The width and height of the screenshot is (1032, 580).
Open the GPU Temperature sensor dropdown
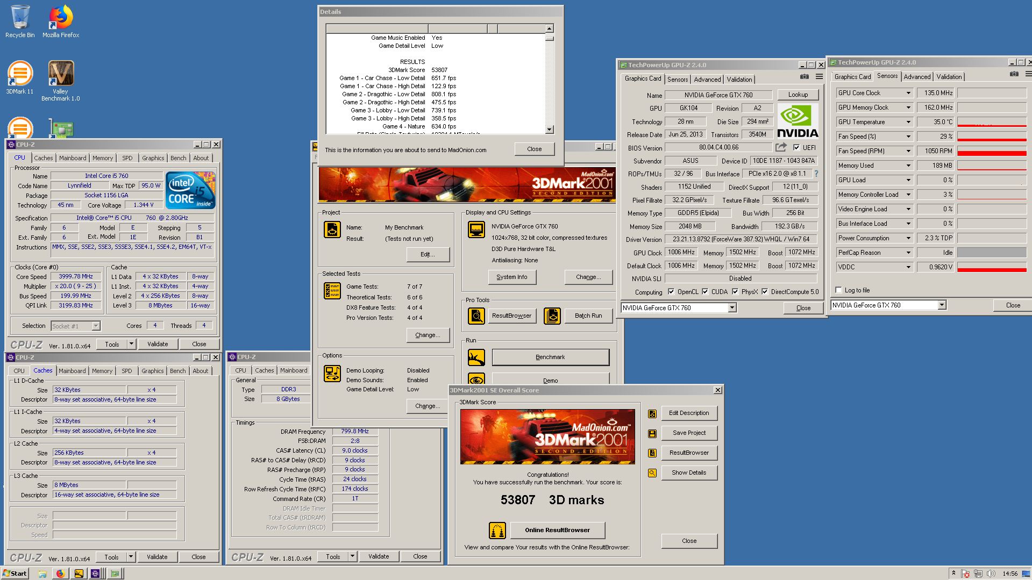point(908,122)
